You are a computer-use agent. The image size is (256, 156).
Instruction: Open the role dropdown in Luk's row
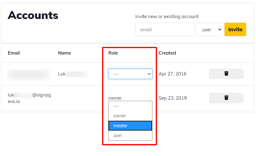pos(130,74)
